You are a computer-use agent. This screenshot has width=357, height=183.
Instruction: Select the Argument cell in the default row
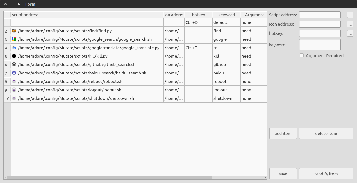click(x=254, y=22)
